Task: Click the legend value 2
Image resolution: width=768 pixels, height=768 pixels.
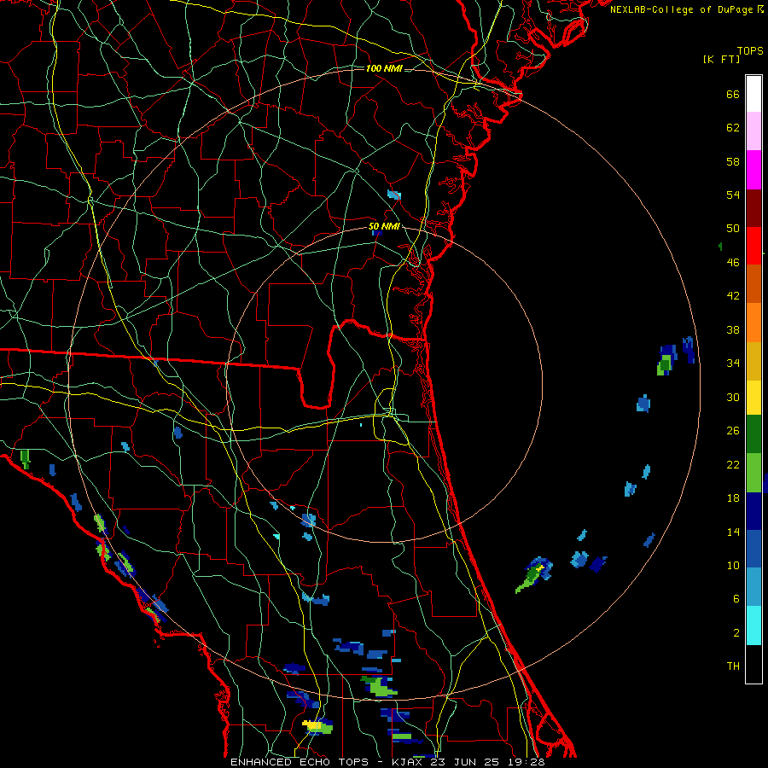Action: point(736,633)
